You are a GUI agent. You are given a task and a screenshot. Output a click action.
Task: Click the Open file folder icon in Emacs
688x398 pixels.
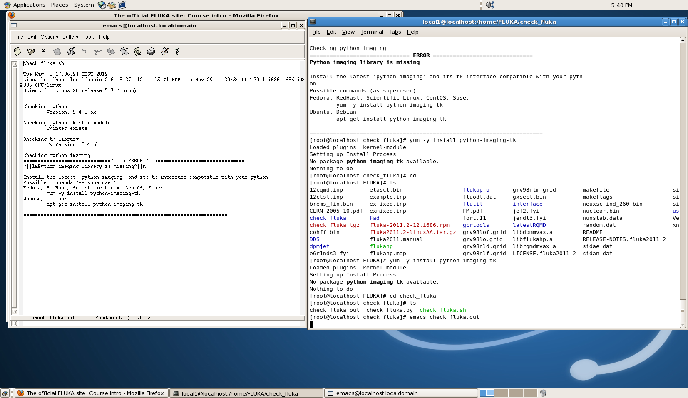coord(31,51)
